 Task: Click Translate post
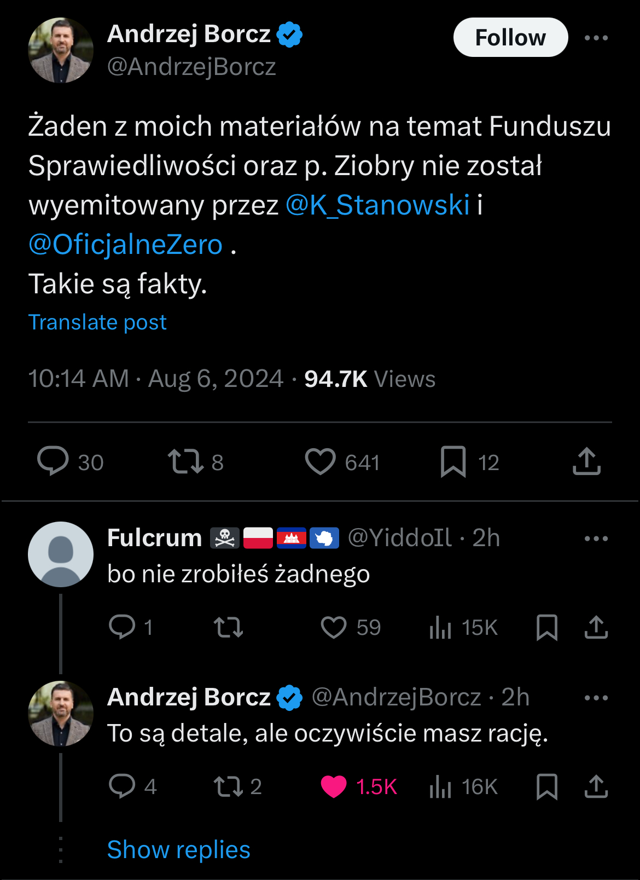[97, 322]
